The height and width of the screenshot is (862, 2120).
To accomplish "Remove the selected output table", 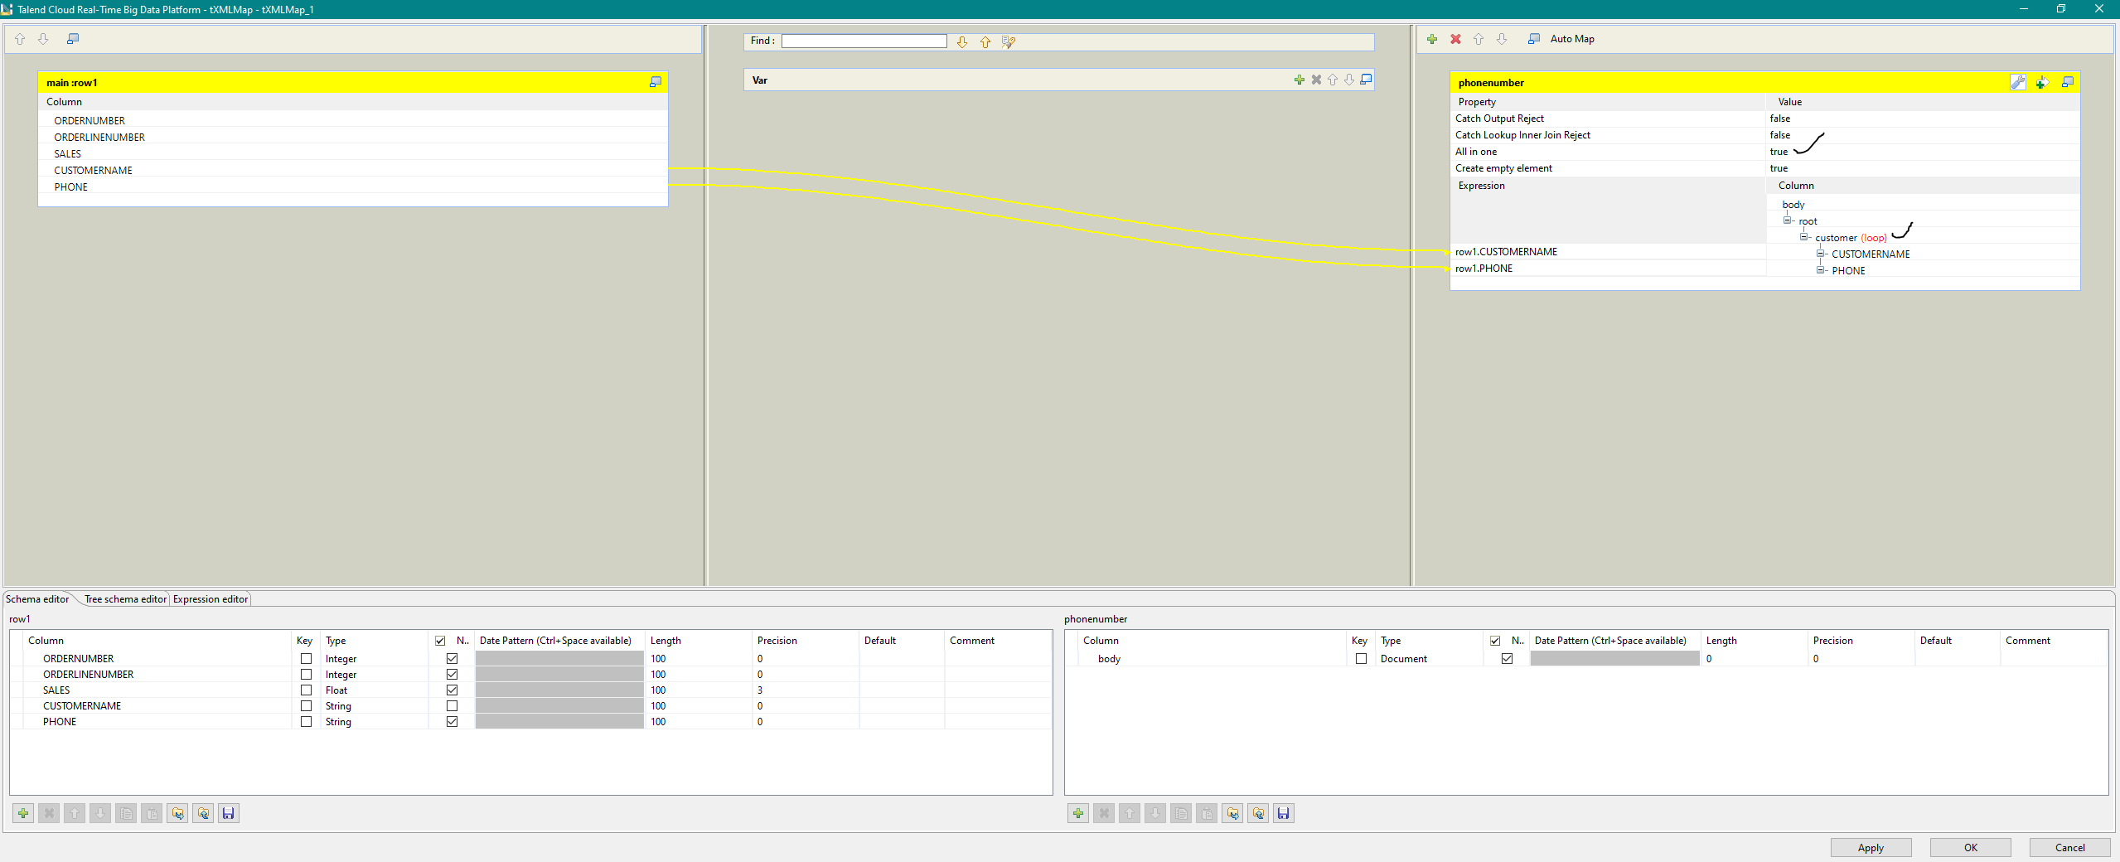I will (1455, 39).
